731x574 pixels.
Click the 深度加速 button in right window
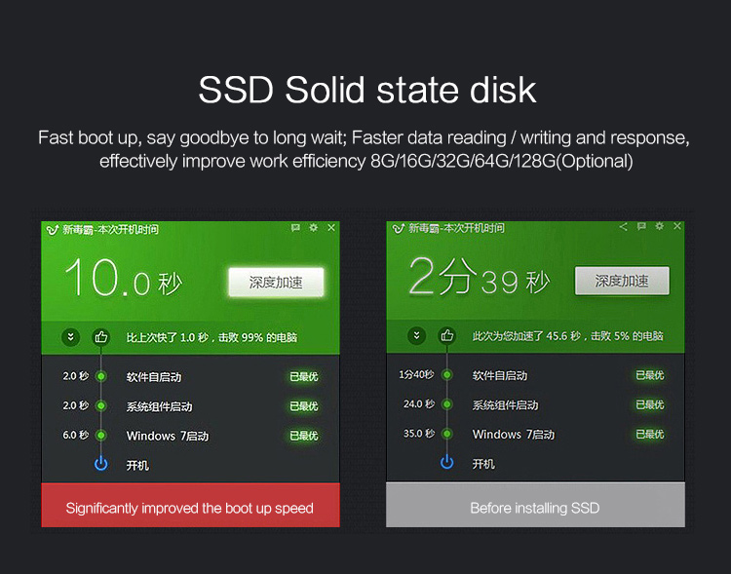tap(622, 281)
